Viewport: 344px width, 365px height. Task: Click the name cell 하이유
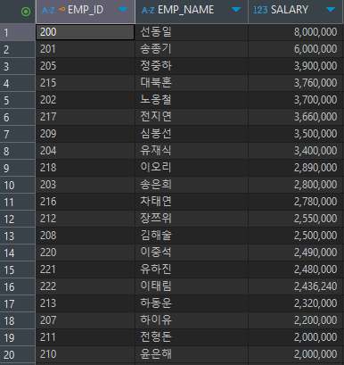[192, 320]
